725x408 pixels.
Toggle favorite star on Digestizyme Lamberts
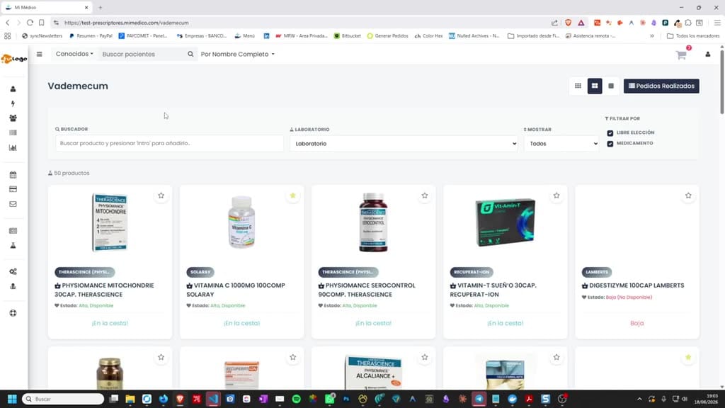point(688,195)
